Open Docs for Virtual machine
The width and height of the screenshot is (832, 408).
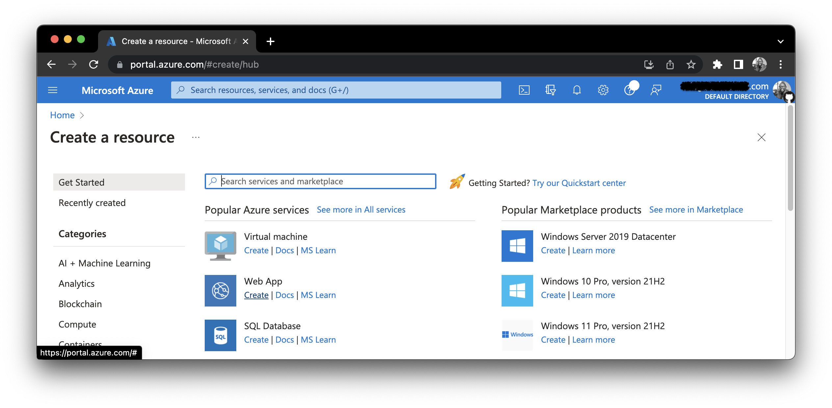point(285,250)
